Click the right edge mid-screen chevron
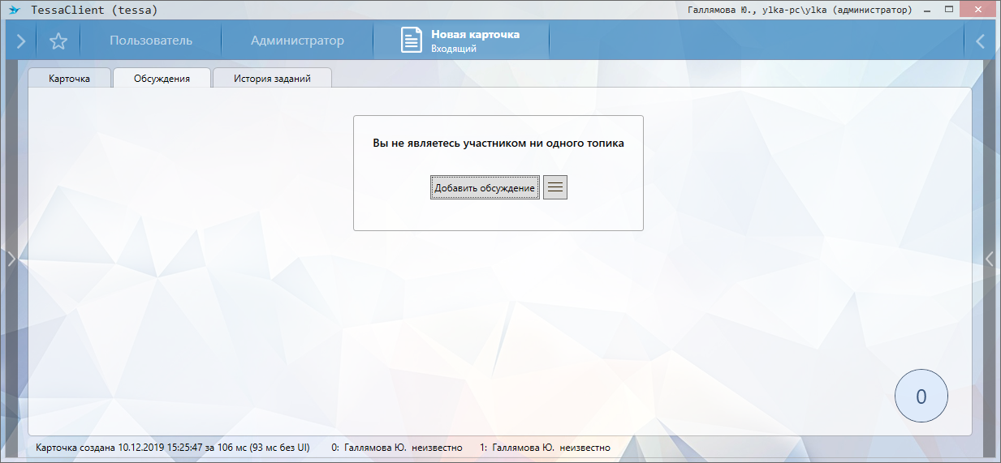Screen dimensions: 1001x463 pyautogui.click(x=989, y=259)
